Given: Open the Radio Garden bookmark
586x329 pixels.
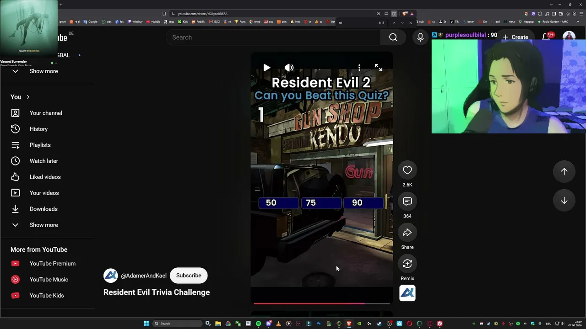Looking at the screenshot, I should coord(553,21).
